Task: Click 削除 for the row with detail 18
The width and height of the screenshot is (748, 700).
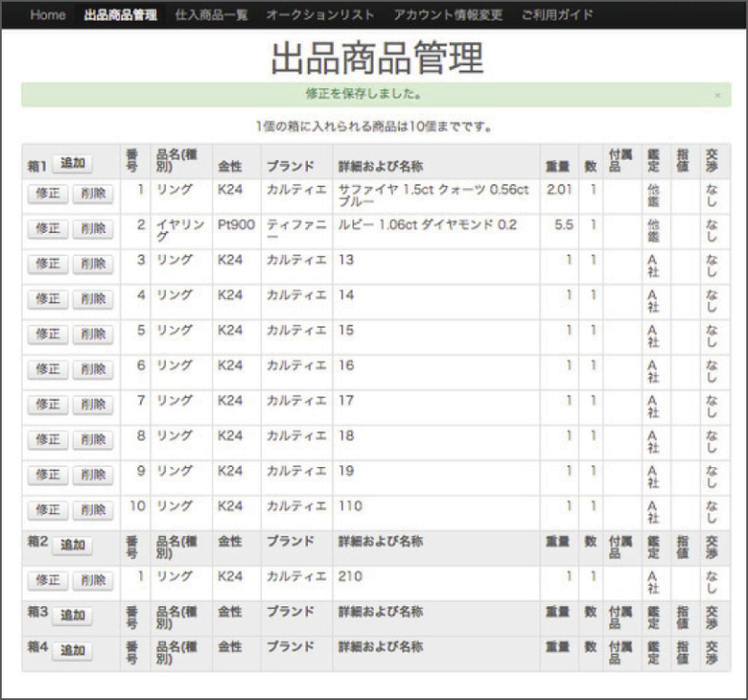Action: point(93,440)
